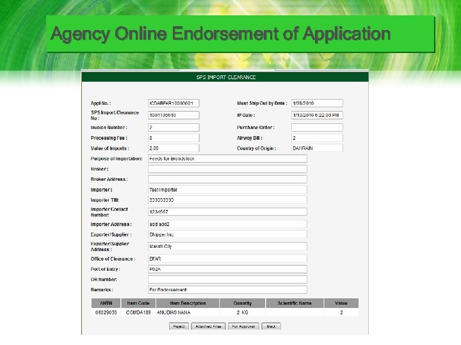The image size is (461, 345).
Task: Click the SPS IMPORT CLEARANCE header bar
Action: pyautogui.click(x=225, y=77)
